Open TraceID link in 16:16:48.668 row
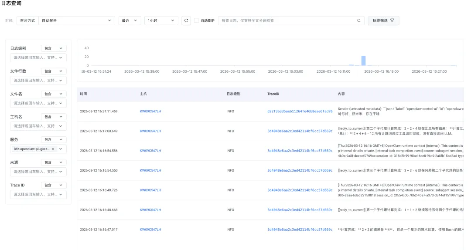 click(300, 210)
